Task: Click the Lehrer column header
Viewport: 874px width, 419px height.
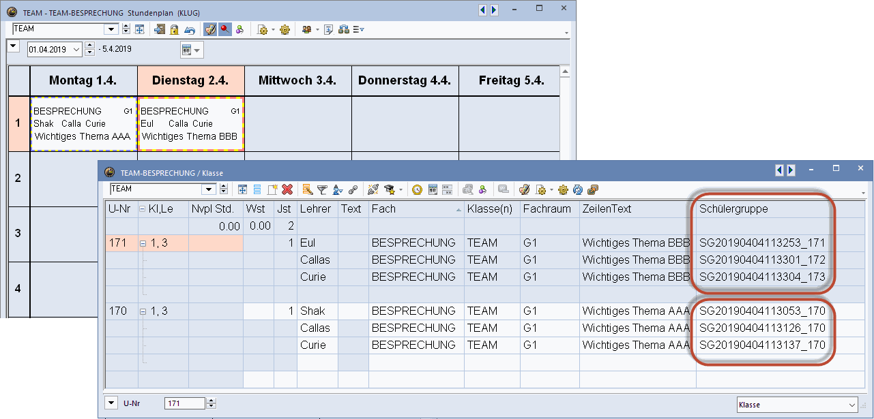Action: pos(317,209)
